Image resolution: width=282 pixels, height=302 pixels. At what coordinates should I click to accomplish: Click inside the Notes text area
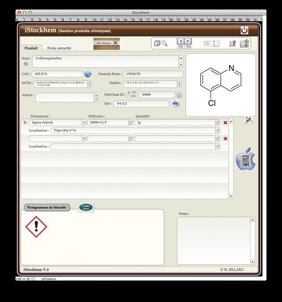coord(214,241)
